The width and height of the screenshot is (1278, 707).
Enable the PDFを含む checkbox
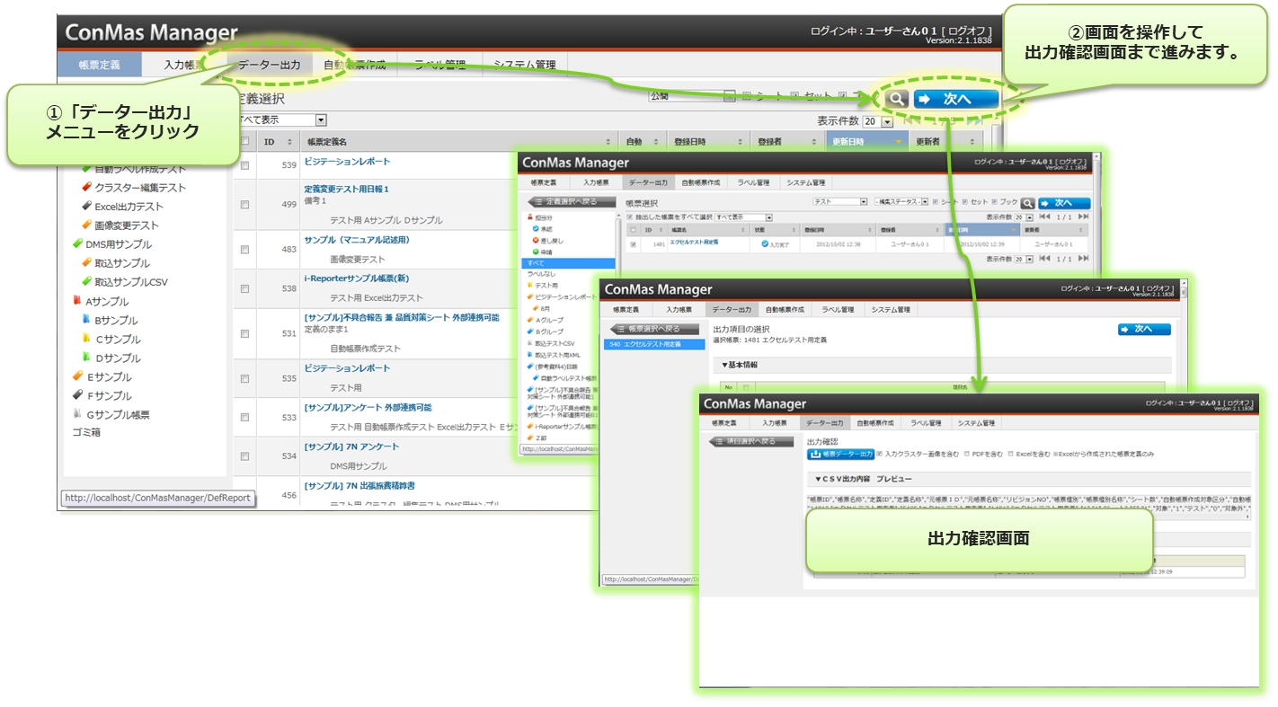(966, 455)
